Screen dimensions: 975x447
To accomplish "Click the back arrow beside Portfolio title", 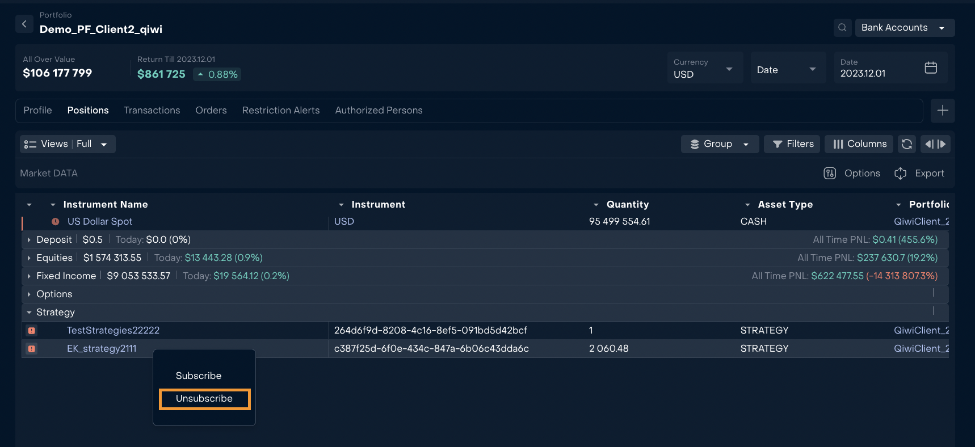I will coord(24,24).
